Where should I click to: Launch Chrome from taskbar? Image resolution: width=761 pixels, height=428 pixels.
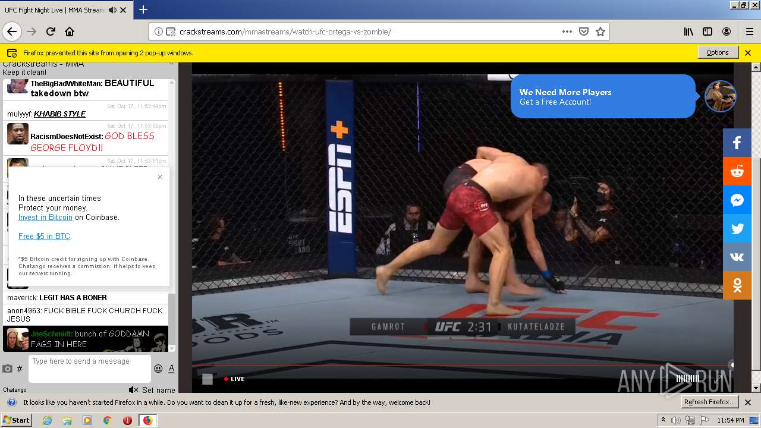click(x=107, y=420)
